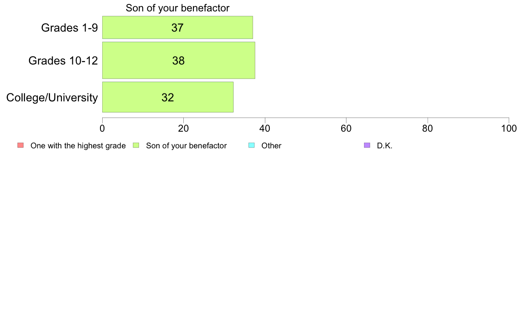Select the 'Son of your benefactor' legend label
Image resolution: width=521 pixels, height=323 pixels.
pyautogui.click(x=186, y=146)
